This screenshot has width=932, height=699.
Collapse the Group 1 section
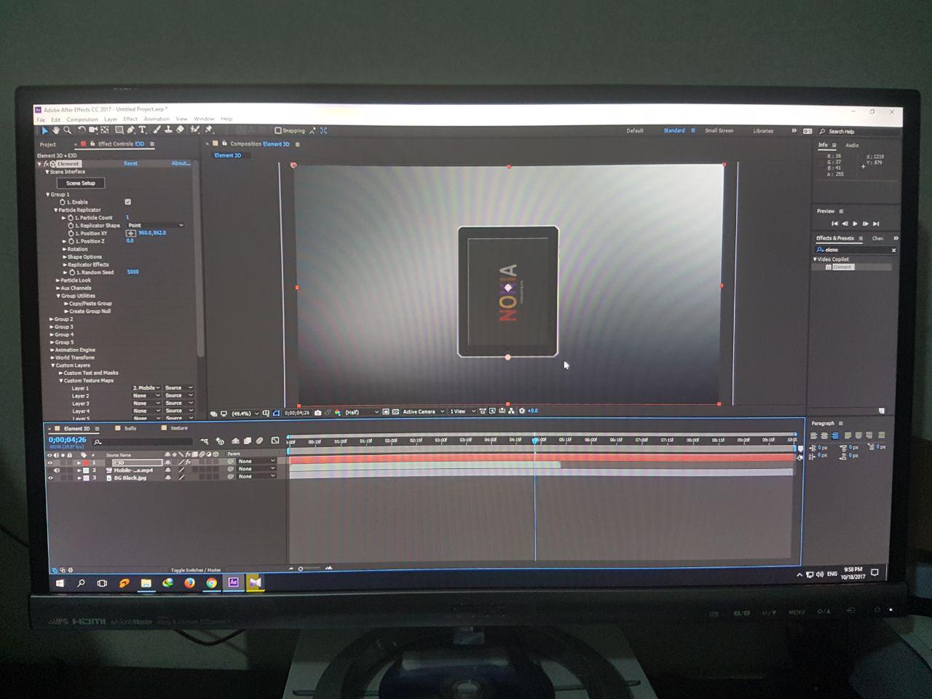point(49,194)
